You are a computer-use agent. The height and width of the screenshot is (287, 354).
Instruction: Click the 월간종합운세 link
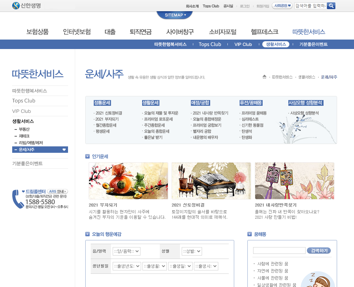[106, 125]
